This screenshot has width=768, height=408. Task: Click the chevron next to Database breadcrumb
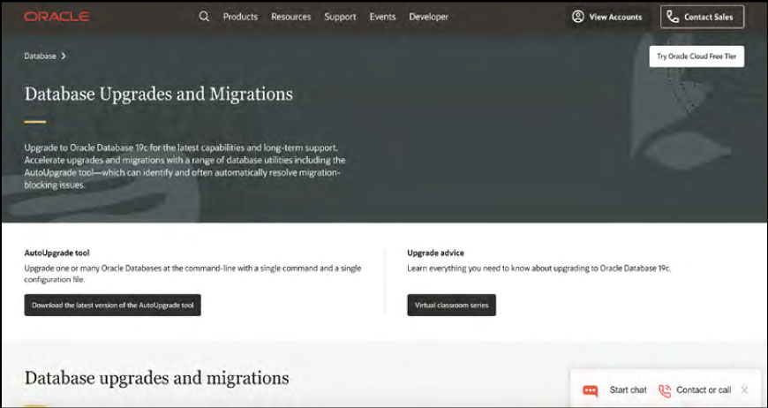(x=64, y=57)
